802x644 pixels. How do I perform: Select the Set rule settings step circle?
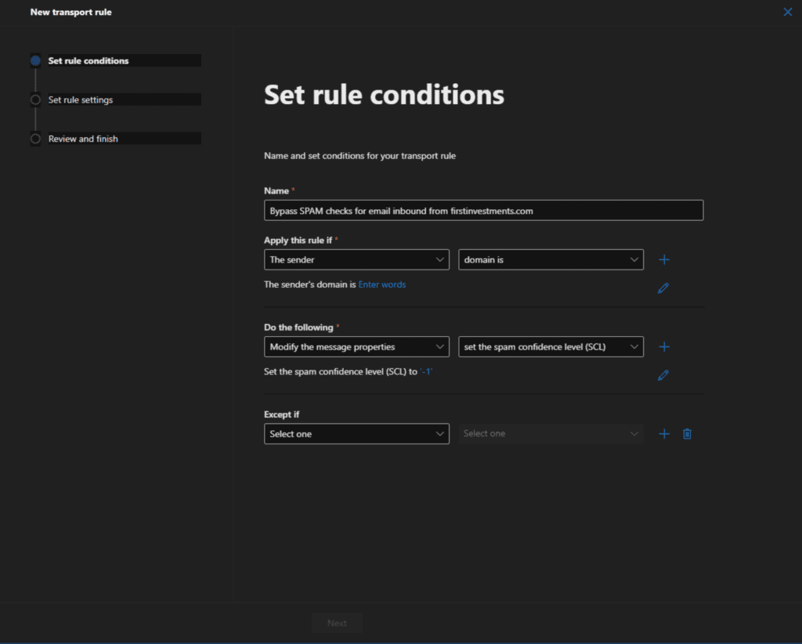tap(35, 99)
